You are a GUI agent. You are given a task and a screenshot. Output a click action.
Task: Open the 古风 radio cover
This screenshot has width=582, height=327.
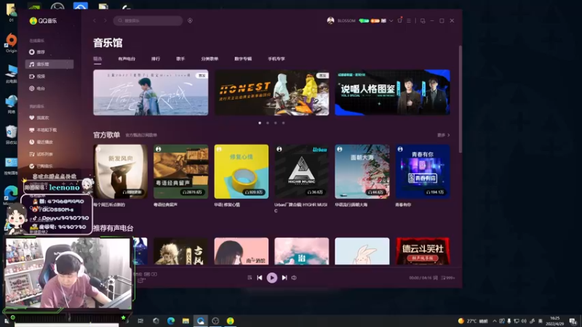click(x=180, y=251)
